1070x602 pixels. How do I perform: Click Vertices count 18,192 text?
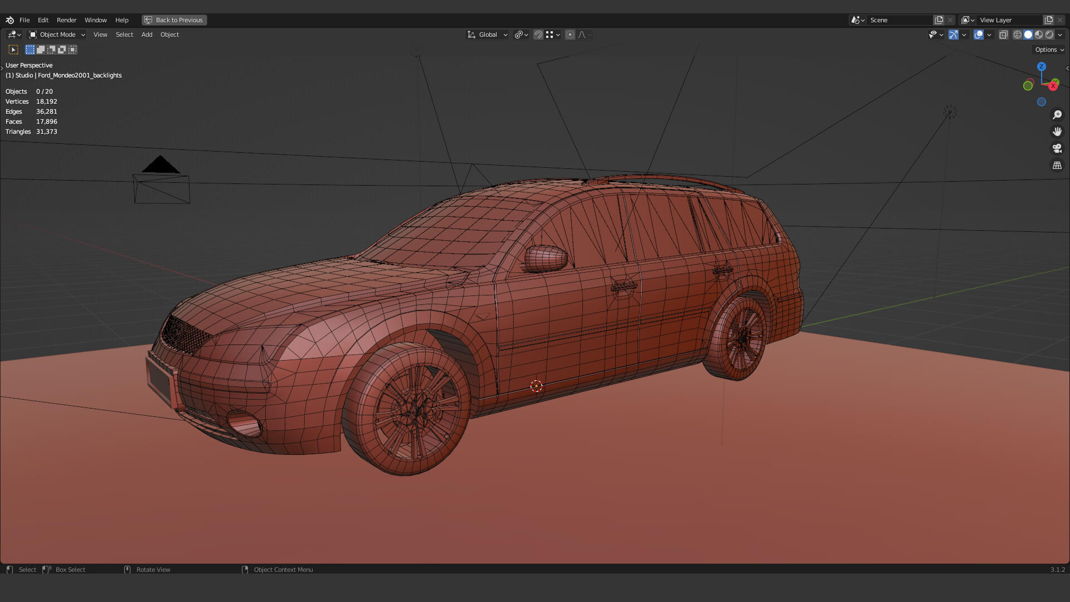point(47,101)
